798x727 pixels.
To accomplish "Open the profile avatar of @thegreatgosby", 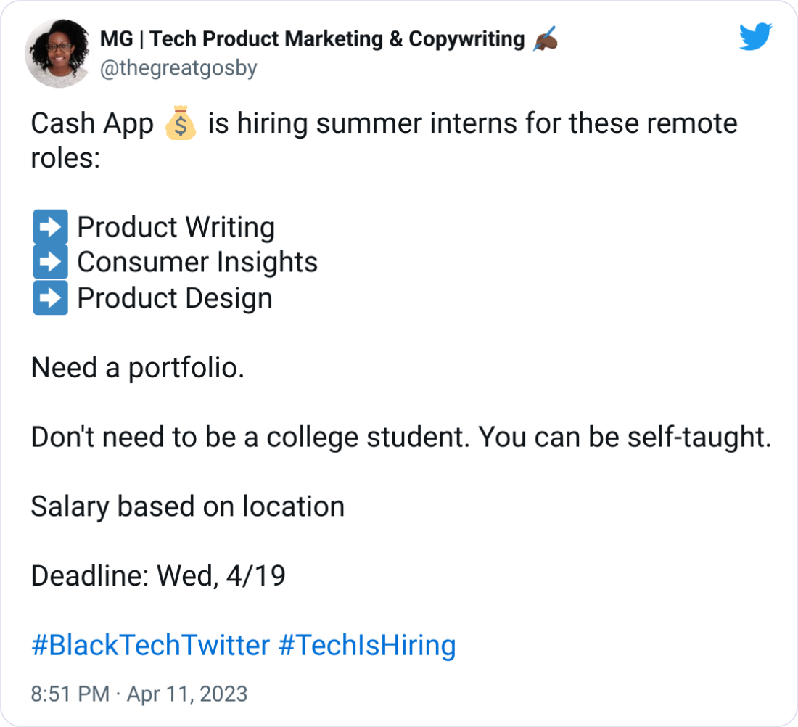I will coord(58,51).
